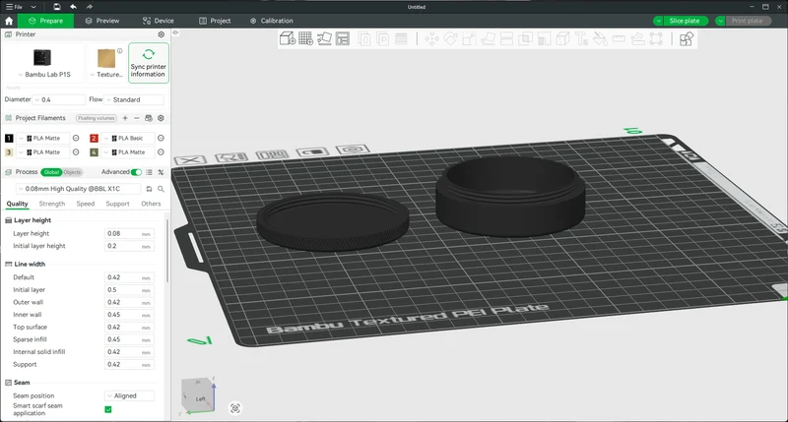This screenshot has width=788, height=422.
Task: Click the Layer height input field
Action: point(129,233)
